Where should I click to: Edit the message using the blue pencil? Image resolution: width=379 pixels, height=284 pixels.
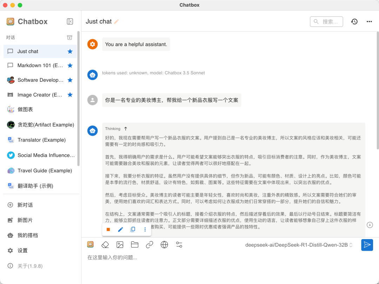(120, 229)
